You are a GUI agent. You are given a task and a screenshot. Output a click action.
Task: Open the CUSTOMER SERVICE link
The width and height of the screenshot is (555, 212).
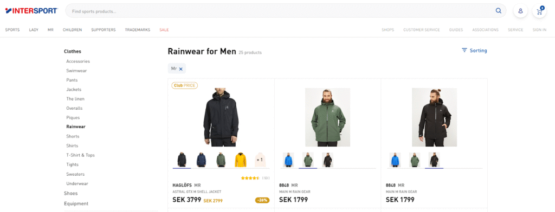422,30
